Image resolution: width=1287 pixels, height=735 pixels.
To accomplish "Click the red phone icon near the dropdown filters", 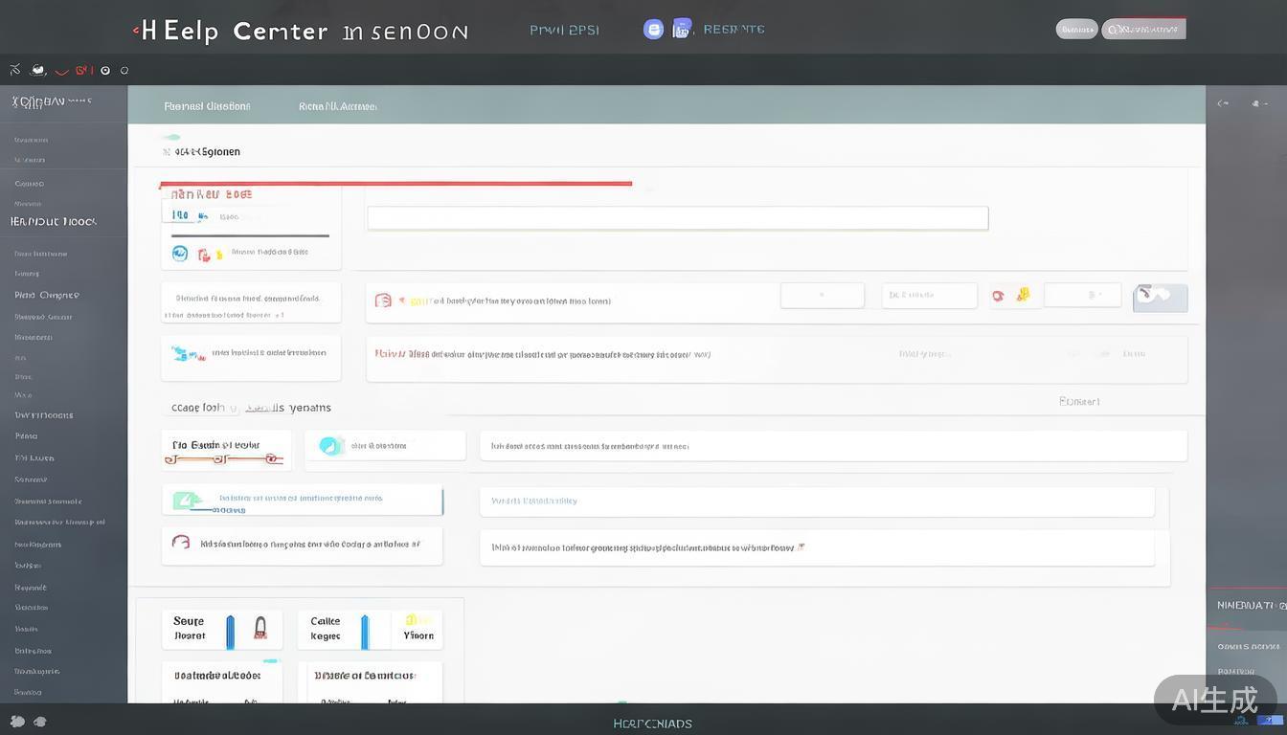I will pos(997,294).
